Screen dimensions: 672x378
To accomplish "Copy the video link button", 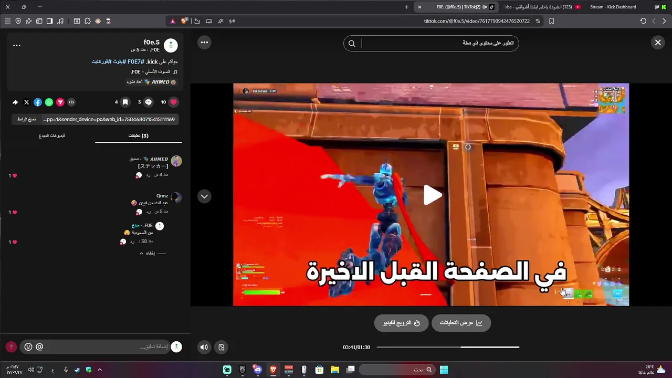I will pyautogui.click(x=25, y=119).
